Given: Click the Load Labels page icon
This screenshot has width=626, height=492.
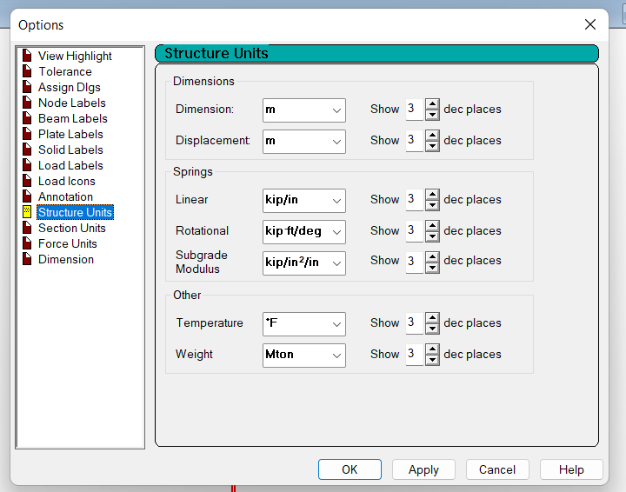Looking at the screenshot, I should point(27,164).
